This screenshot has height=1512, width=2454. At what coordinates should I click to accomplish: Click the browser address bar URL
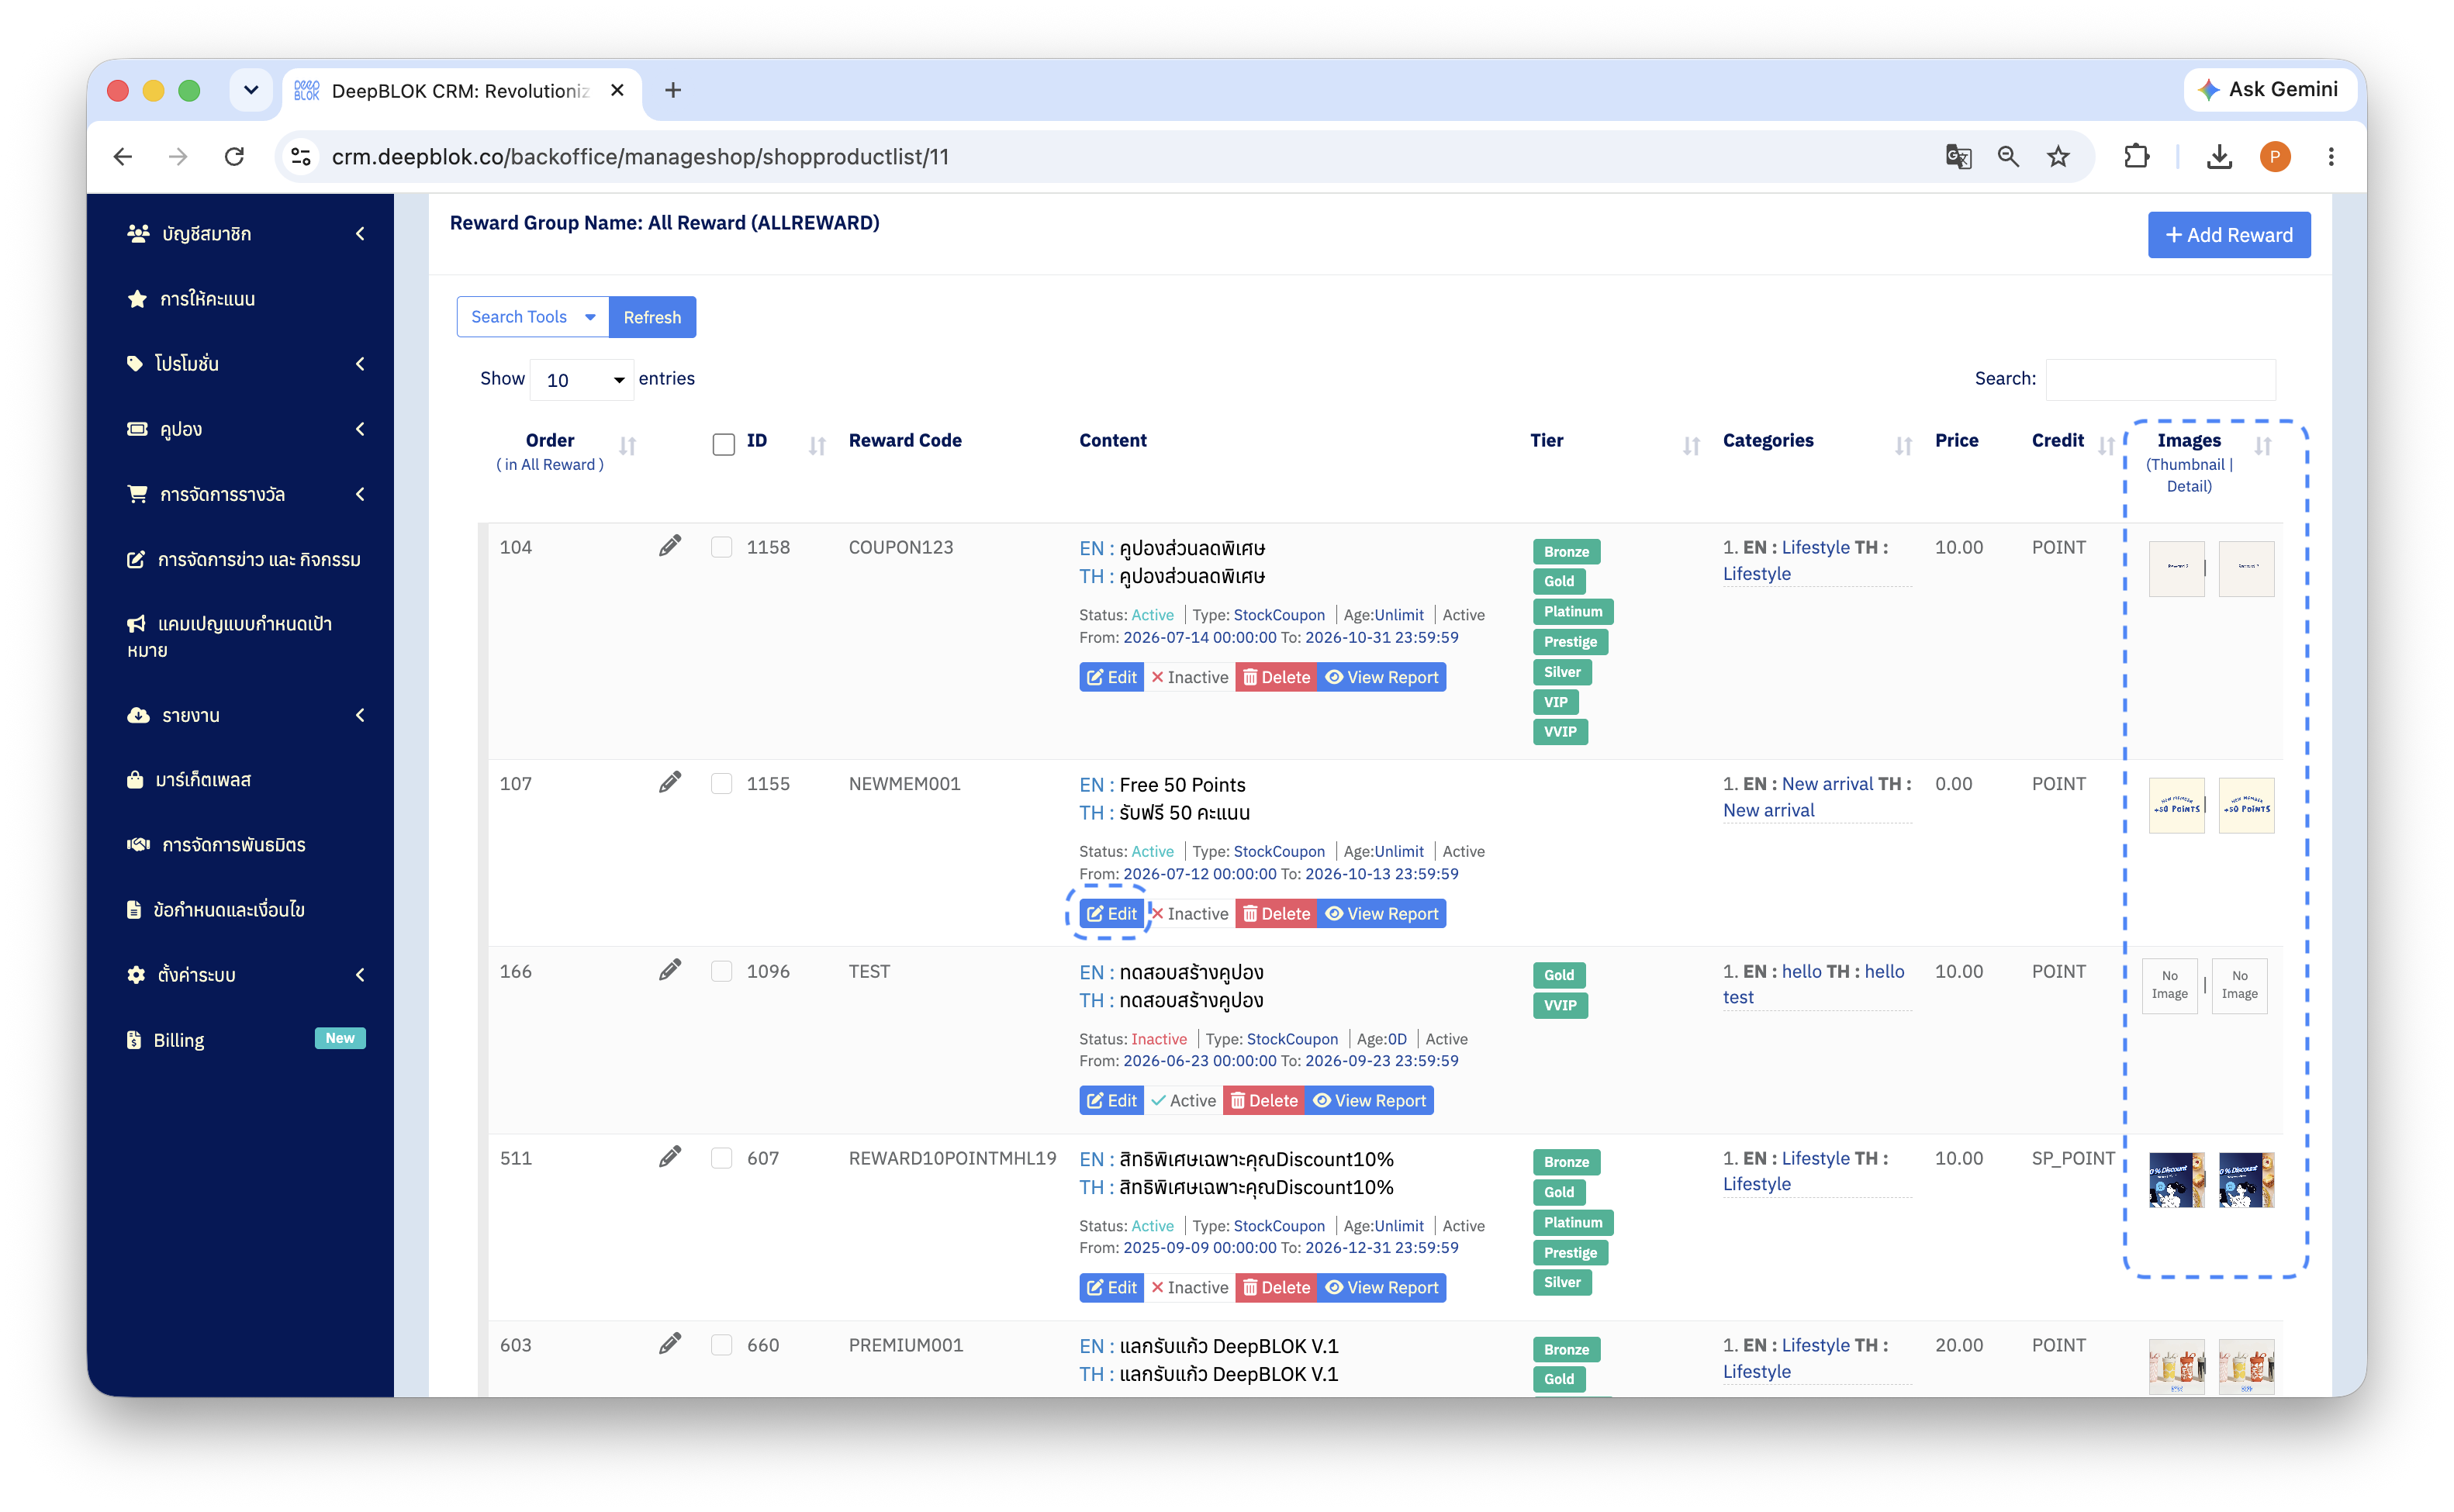(x=640, y=157)
